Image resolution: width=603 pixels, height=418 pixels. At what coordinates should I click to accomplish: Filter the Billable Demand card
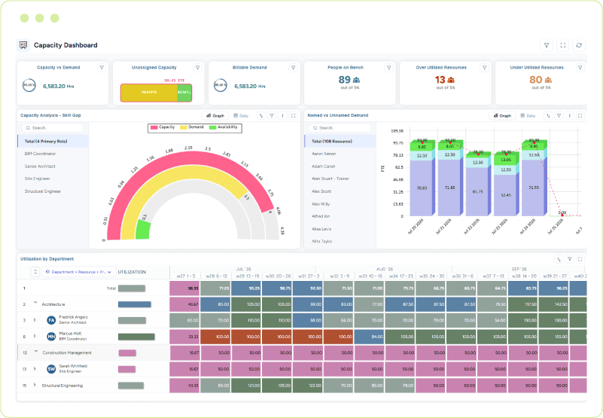click(x=293, y=68)
